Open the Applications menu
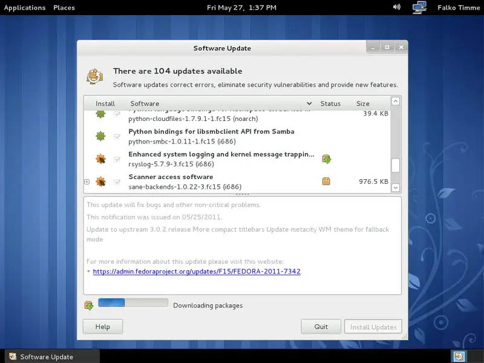484x363 pixels. 25,7
